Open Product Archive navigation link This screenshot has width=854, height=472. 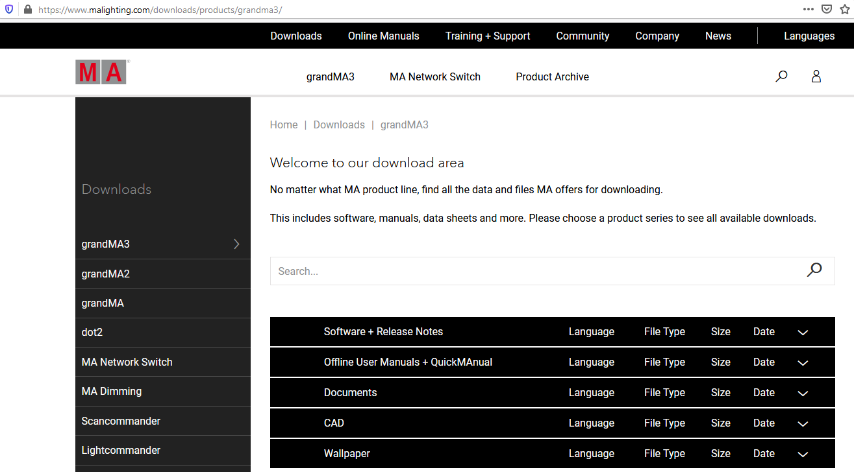tap(553, 77)
